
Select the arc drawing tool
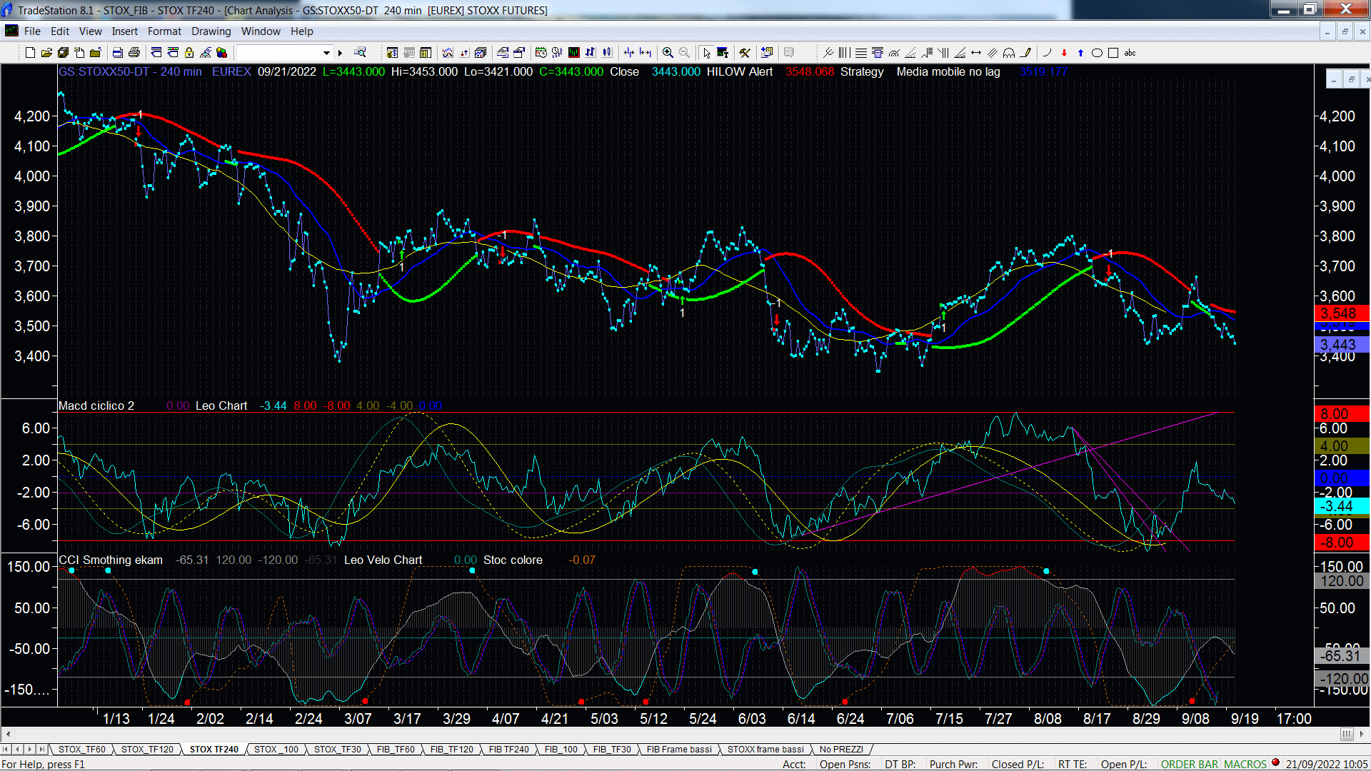pyautogui.click(x=1048, y=53)
